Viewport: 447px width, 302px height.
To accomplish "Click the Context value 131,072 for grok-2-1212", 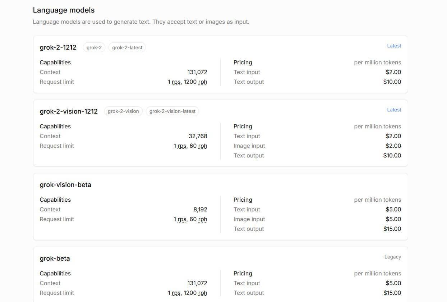I will tap(197, 72).
